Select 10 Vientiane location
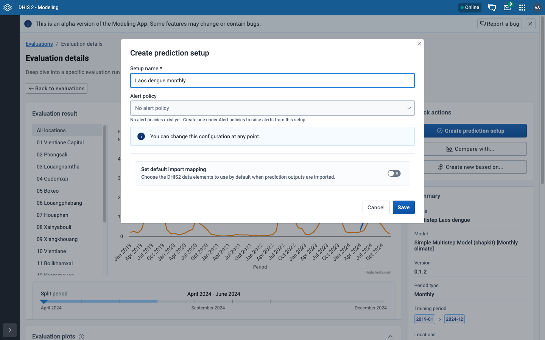 (67, 251)
